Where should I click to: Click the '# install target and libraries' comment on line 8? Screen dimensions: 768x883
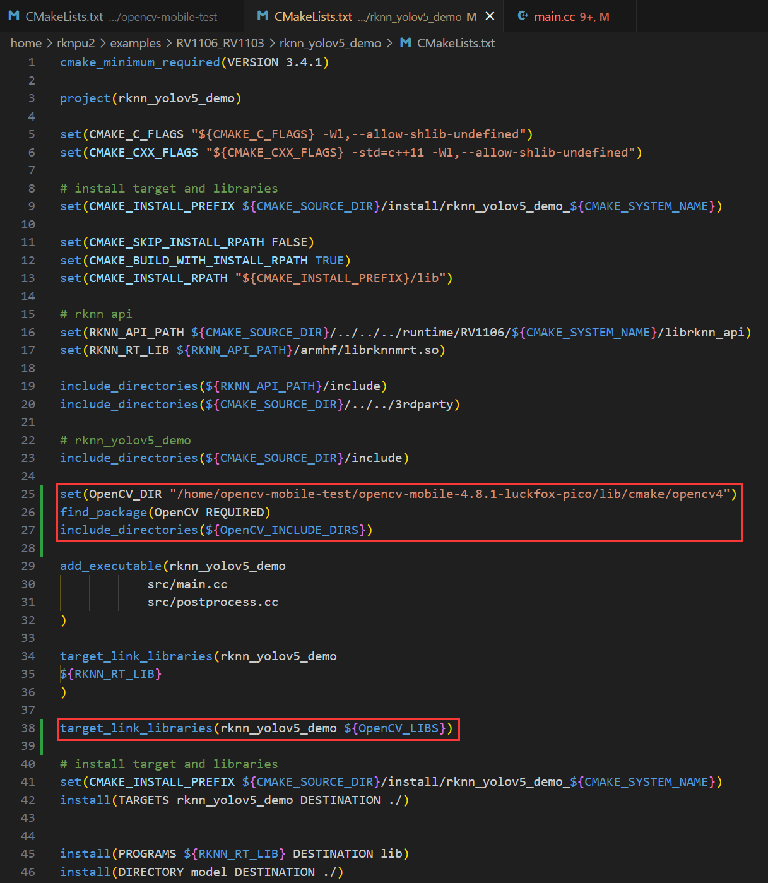pyautogui.click(x=169, y=189)
